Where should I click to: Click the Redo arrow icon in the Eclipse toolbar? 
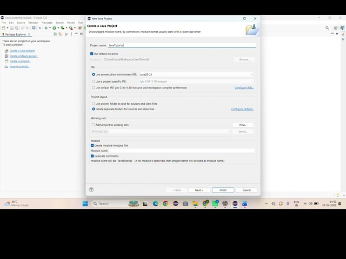pos(28,28)
